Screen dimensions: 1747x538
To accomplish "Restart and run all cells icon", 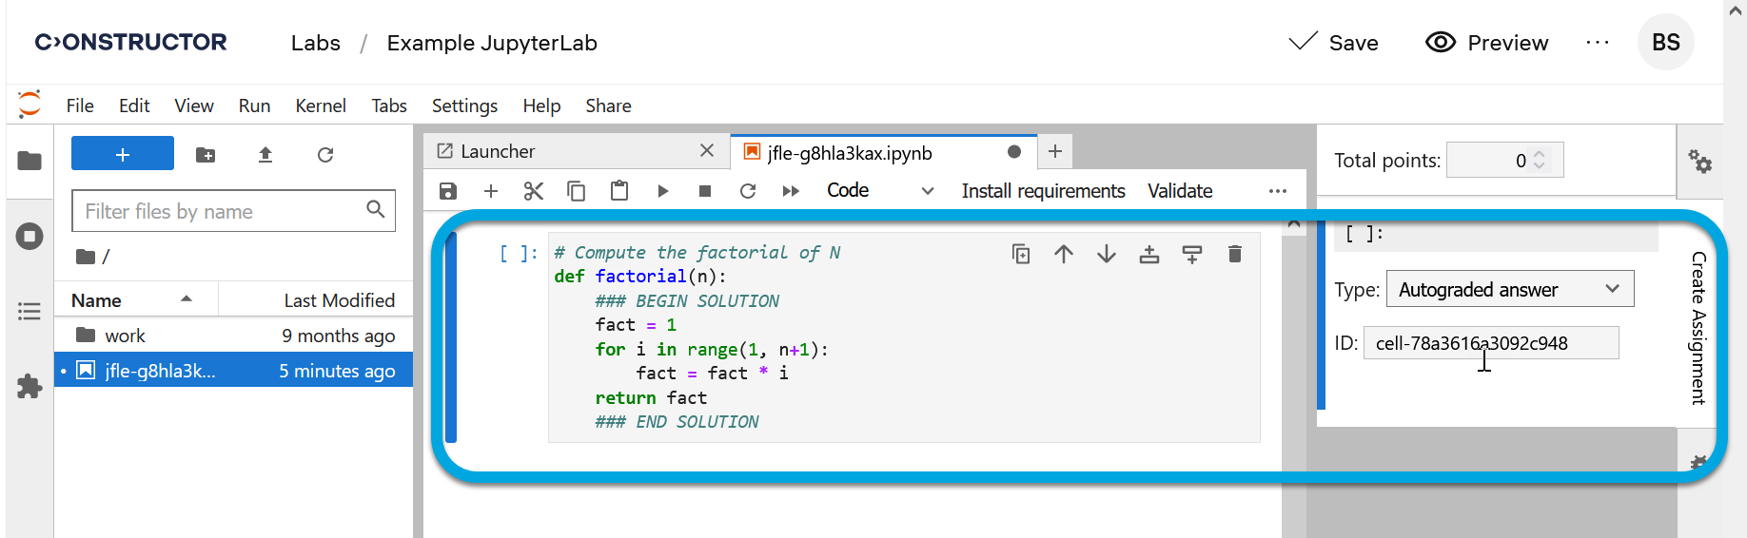I will [791, 191].
